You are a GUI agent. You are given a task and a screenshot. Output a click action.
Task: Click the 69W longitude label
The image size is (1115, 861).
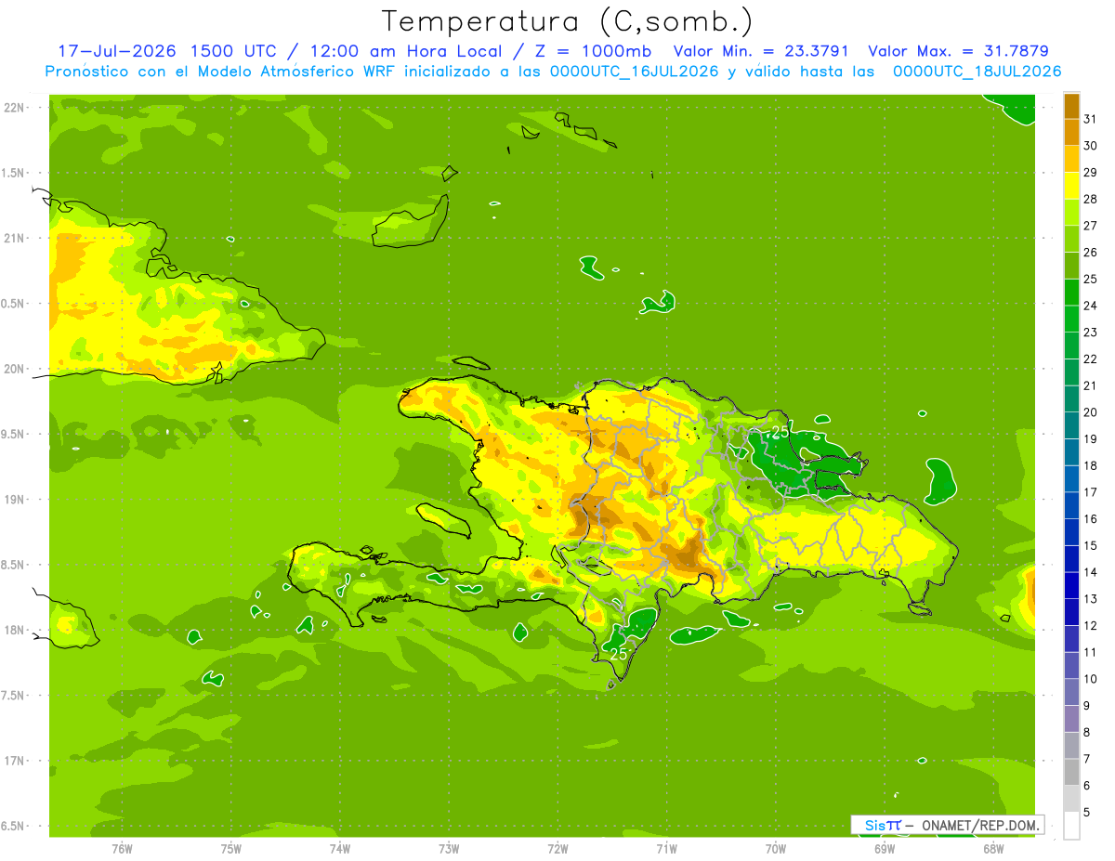[x=885, y=848]
